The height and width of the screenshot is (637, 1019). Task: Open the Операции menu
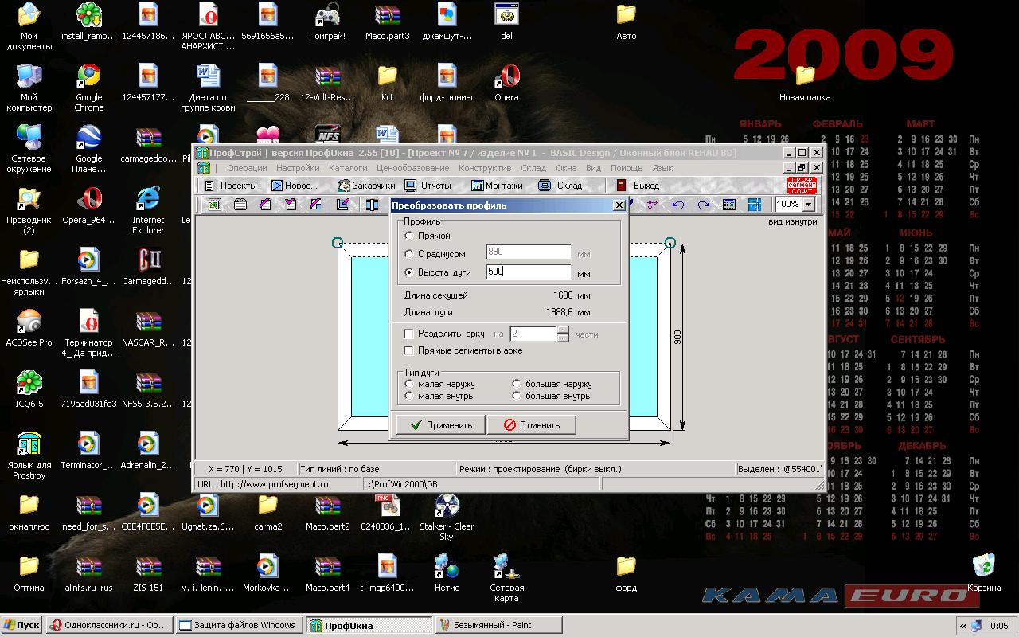coord(247,168)
